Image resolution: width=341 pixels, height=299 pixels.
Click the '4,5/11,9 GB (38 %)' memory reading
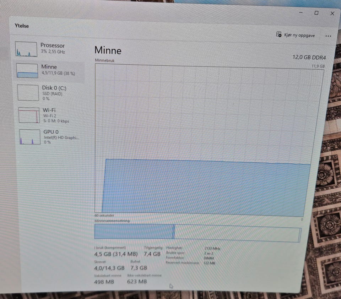58,73
